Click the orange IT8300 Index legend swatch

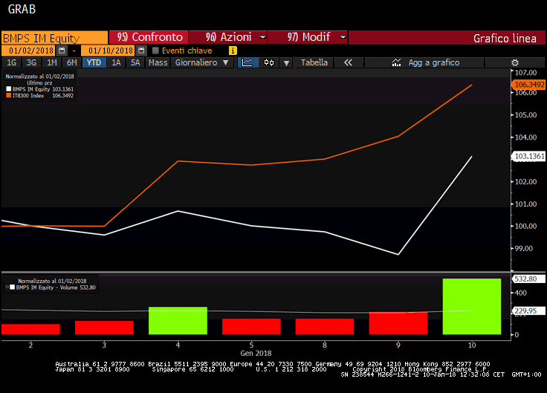pyautogui.click(x=9, y=95)
